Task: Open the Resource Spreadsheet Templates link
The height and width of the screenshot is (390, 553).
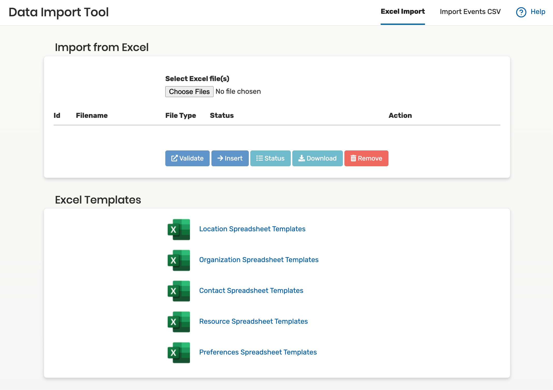Action: 253,321
